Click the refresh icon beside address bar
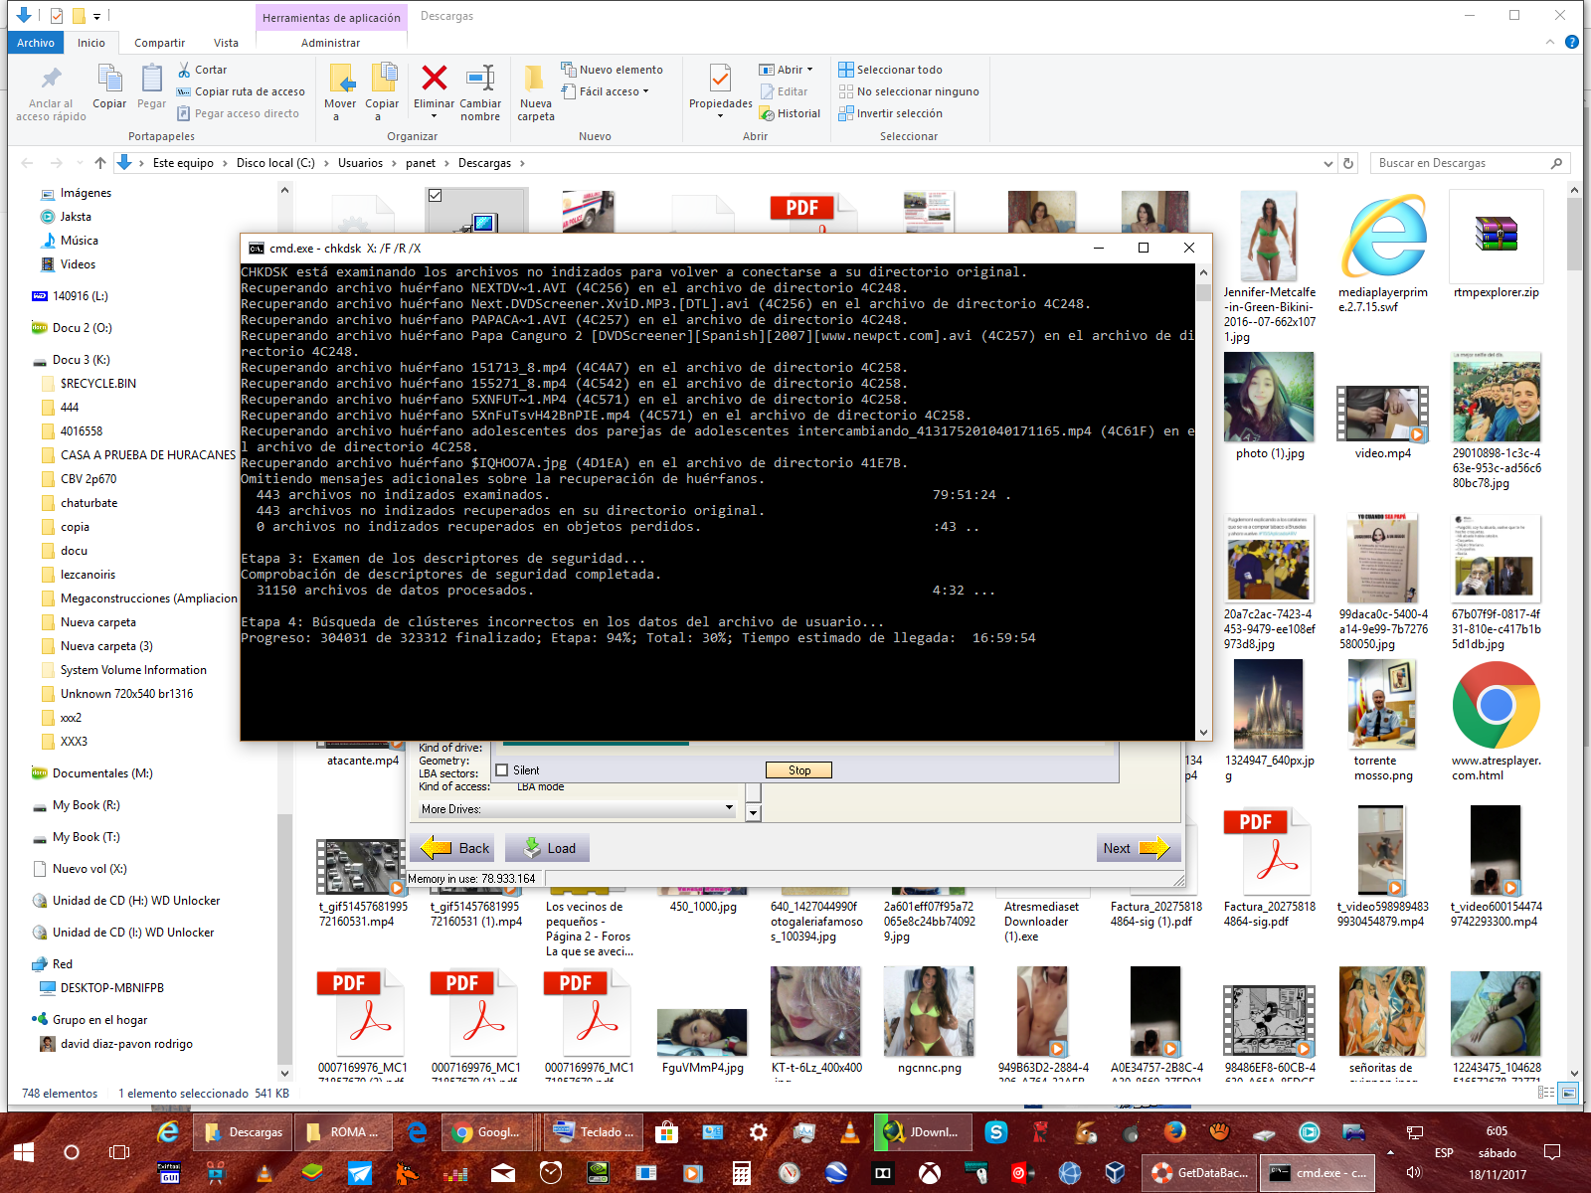 click(x=1348, y=163)
